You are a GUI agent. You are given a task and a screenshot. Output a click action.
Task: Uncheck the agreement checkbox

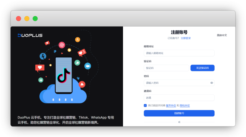coord(145,105)
